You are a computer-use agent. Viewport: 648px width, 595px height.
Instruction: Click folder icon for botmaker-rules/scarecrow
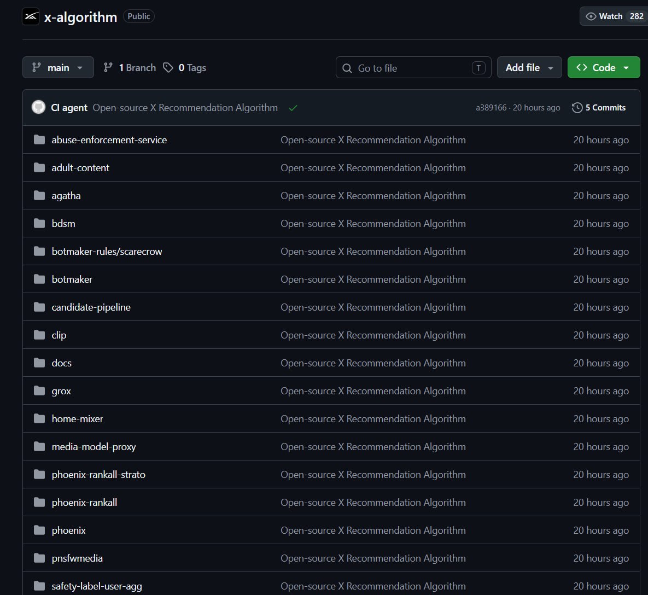click(39, 251)
